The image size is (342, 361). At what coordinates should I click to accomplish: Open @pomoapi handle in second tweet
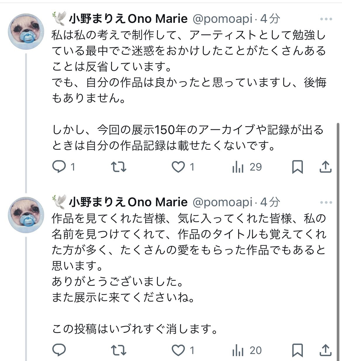(222, 202)
